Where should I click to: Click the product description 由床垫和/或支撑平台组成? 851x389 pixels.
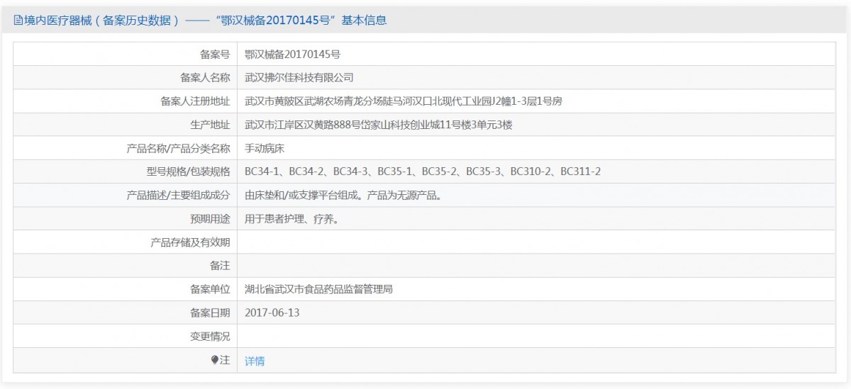[x=343, y=196]
